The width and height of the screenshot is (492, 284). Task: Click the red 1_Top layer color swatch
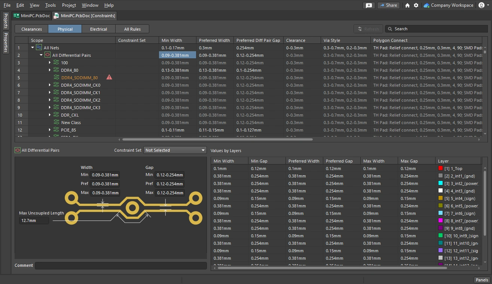441,169
